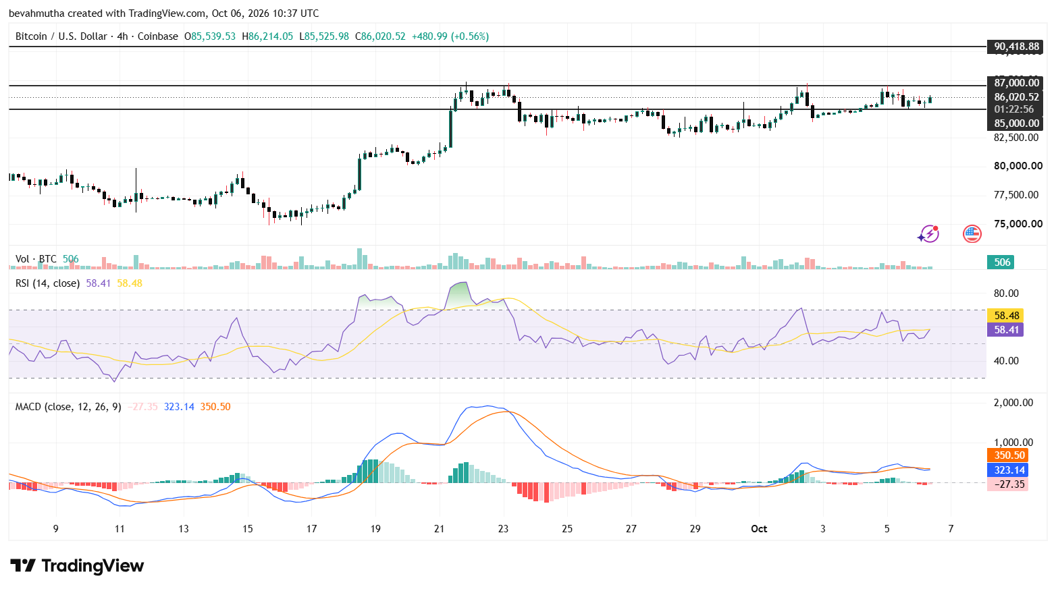
Task: Click the purple lightning events icon
Action: tap(928, 234)
